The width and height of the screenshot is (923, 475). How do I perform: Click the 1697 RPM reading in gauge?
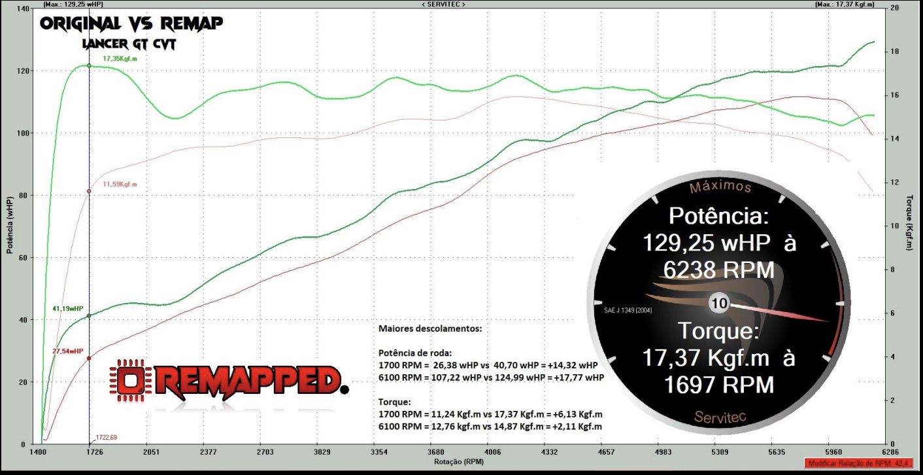[x=719, y=385]
